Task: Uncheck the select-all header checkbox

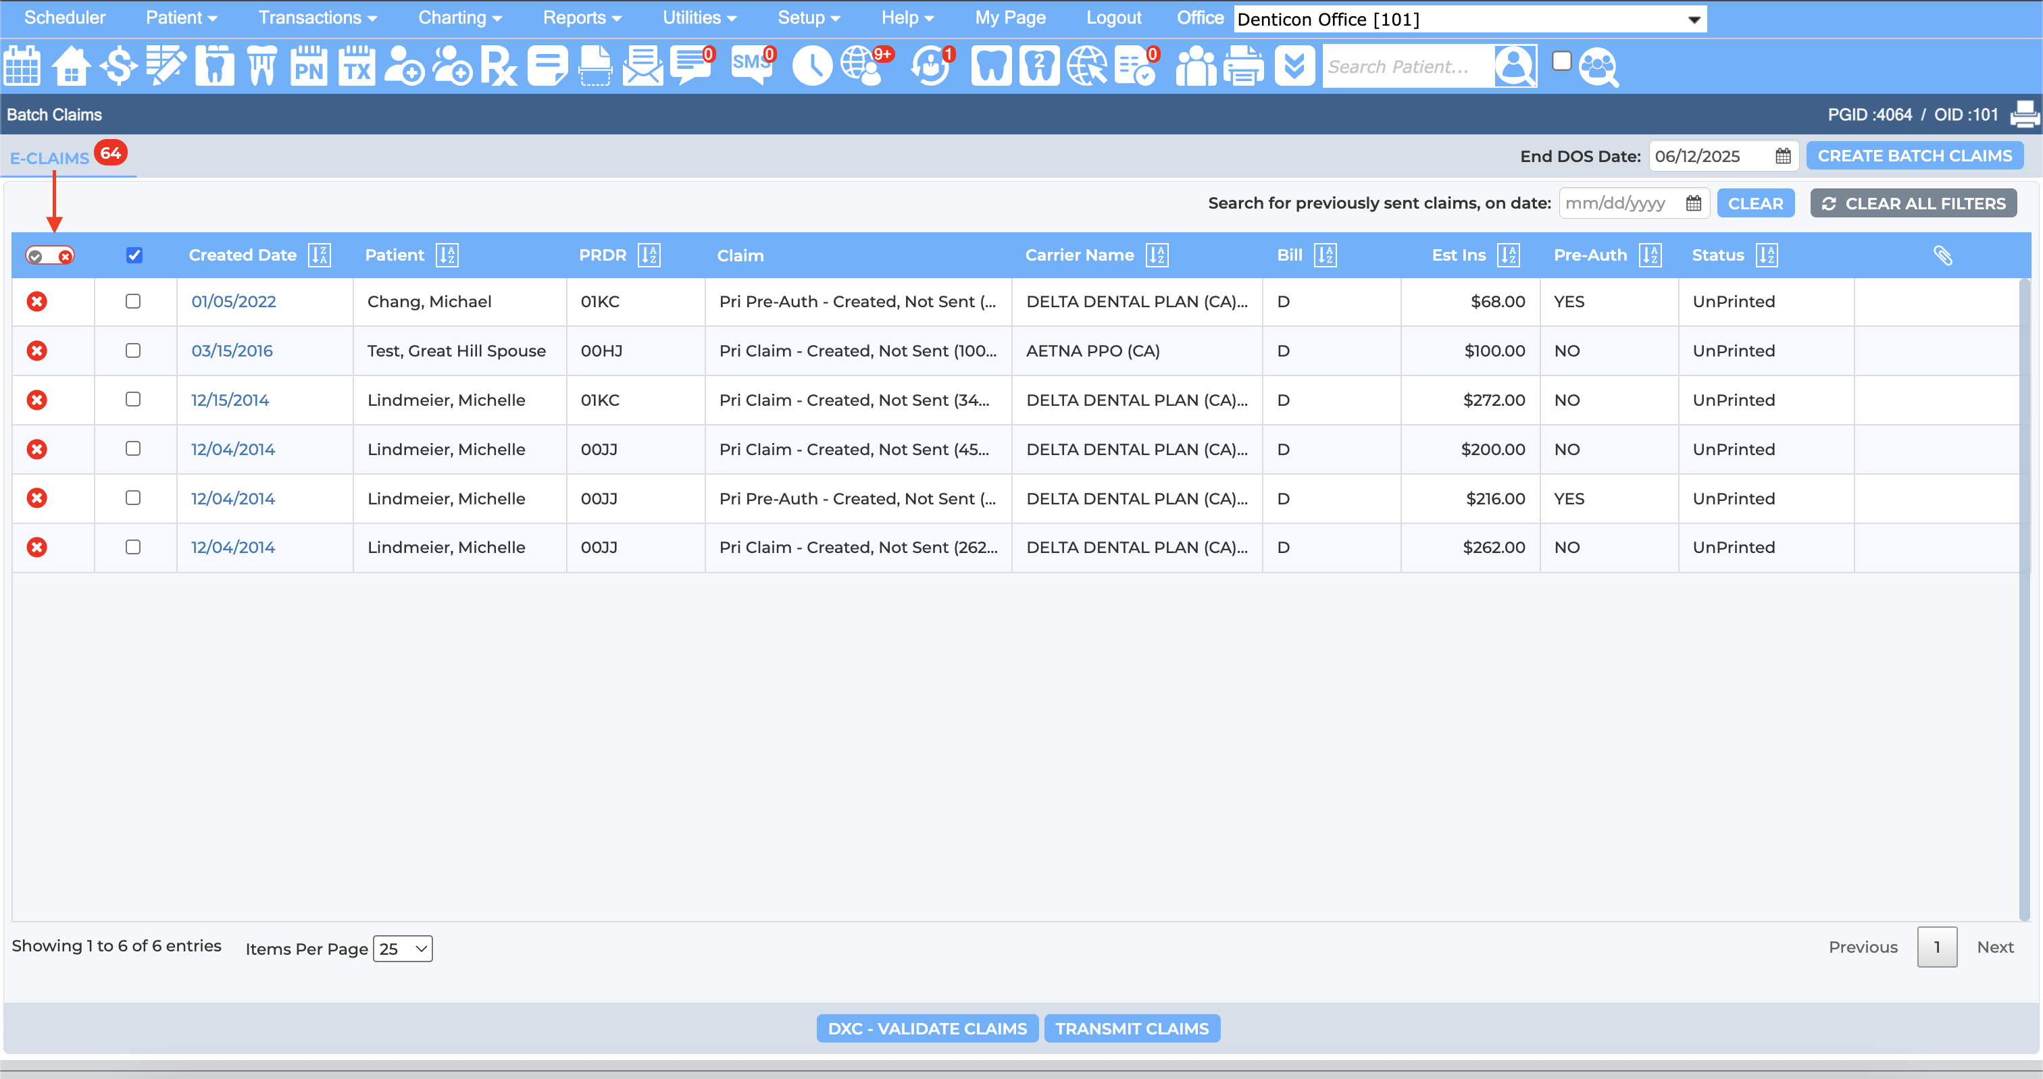Action: pyautogui.click(x=134, y=255)
